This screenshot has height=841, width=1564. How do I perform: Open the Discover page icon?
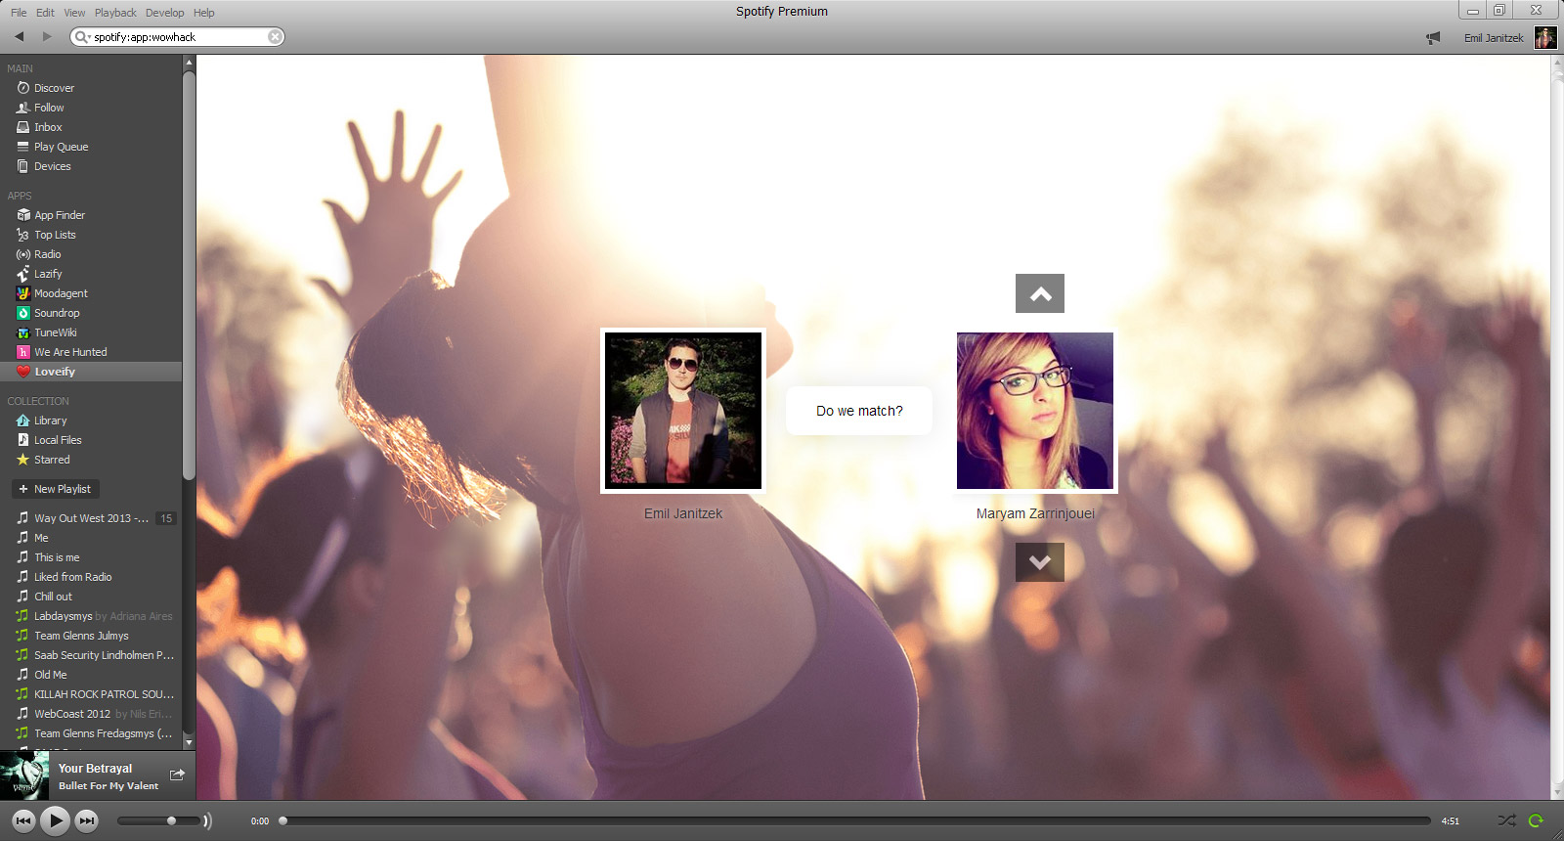pyautogui.click(x=23, y=88)
